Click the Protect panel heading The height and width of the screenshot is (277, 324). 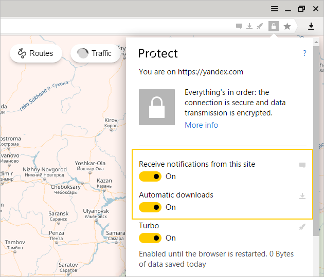tap(158, 53)
